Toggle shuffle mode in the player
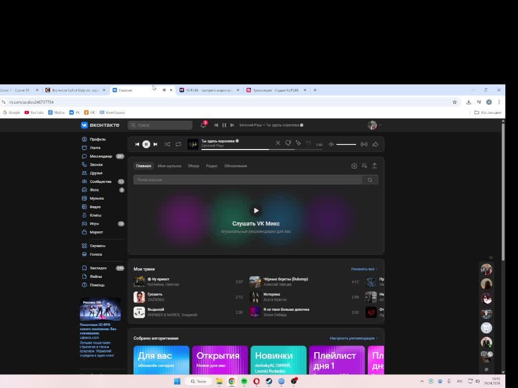Screen dimensions: 518x388 [x=167, y=144]
